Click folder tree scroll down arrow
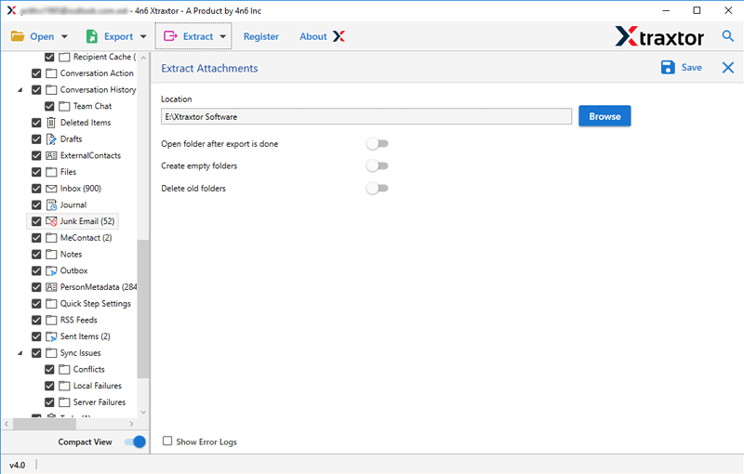Image resolution: width=744 pixels, height=474 pixels. (143, 413)
